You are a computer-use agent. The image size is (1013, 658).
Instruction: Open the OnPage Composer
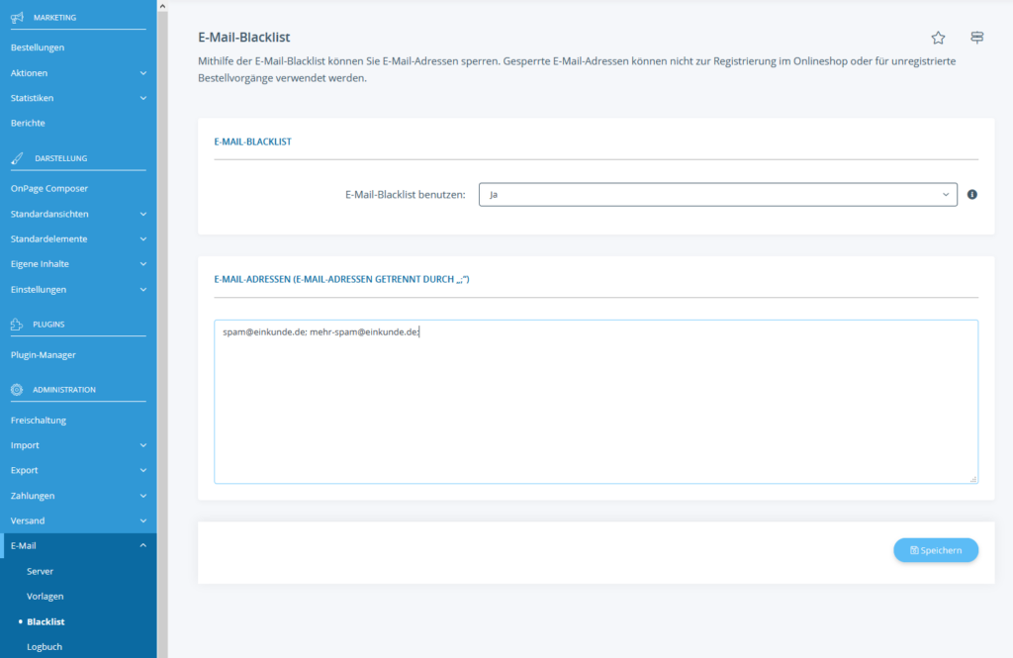pyautogui.click(x=49, y=188)
